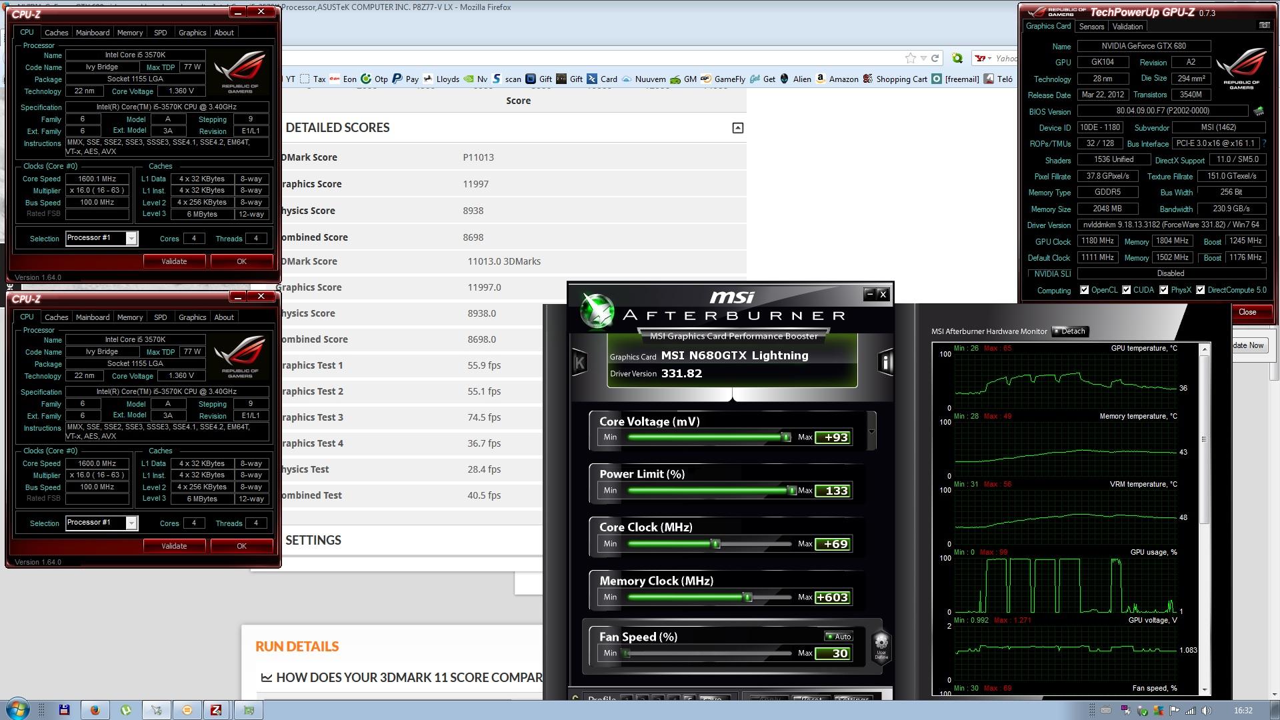Open Processor #1 selection dropdown in top CPU-Z
The height and width of the screenshot is (720, 1280).
click(x=131, y=239)
